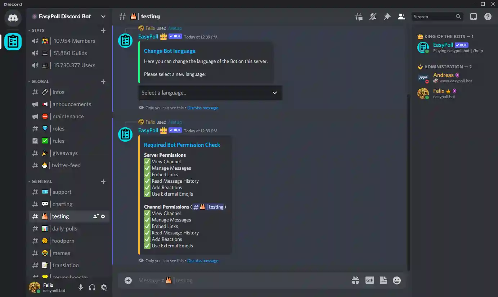Create invite for testing channel
This screenshot has height=297, width=498.
(96, 216)
